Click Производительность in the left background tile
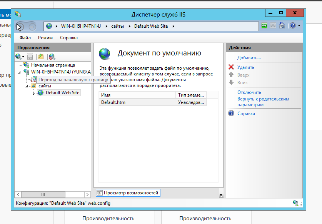The width and height of the screenshot is (322, 224). pos(108,218)
